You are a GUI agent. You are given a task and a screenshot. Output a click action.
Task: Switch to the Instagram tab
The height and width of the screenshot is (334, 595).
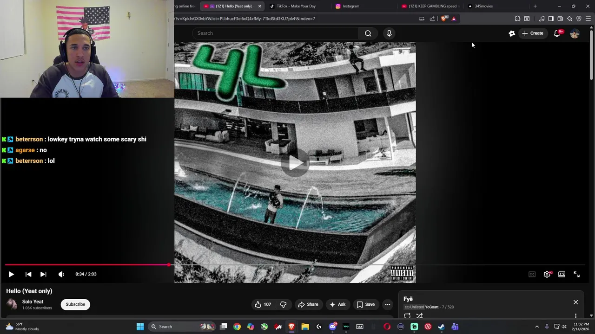[351, 6]
